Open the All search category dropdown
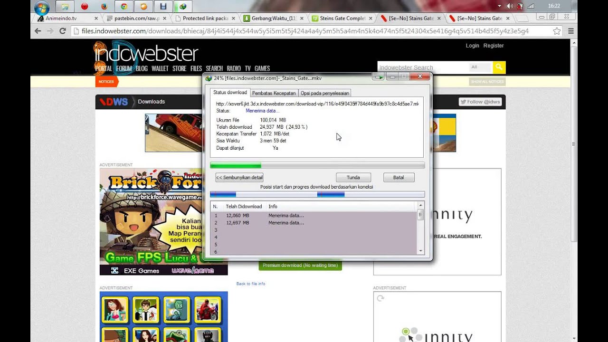608x342 pixels. pos(480,67)
